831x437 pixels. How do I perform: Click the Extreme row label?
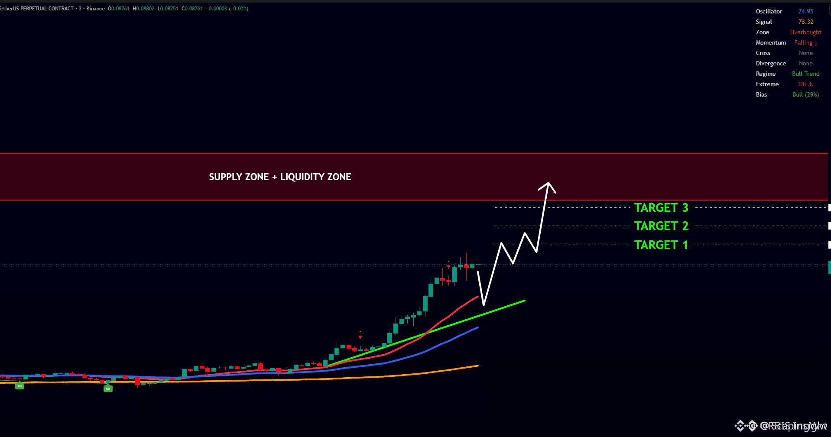[x=767, y=84]
